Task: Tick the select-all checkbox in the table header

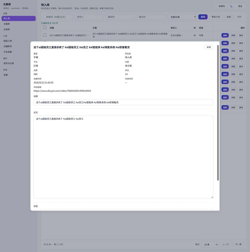Action: tap(45, 28)
